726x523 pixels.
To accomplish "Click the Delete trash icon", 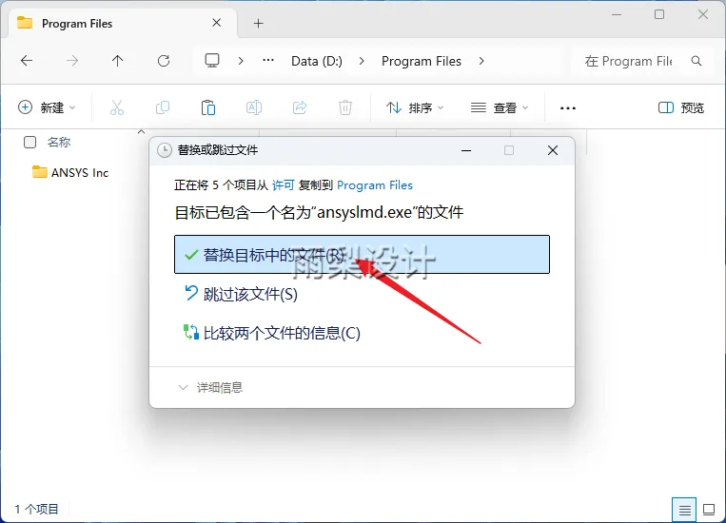I will click(345, 107).
